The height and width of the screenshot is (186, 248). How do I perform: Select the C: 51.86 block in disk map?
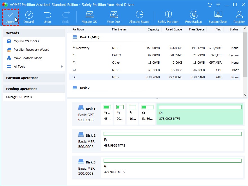pyautogui.click(x=148, y=114)
